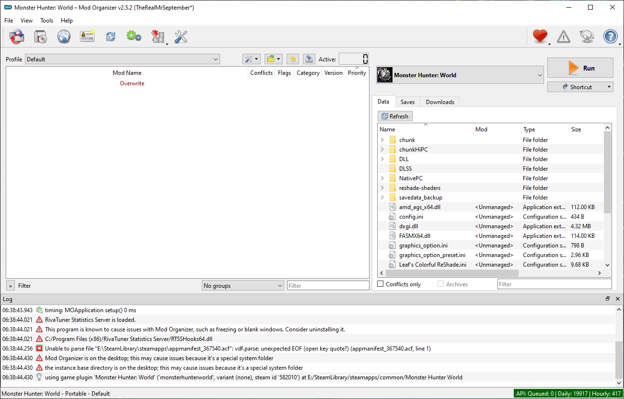Click the file icon beside dxgi.dll
The width and height of the screenshot is (624, 399).
[x=393, y=226]
